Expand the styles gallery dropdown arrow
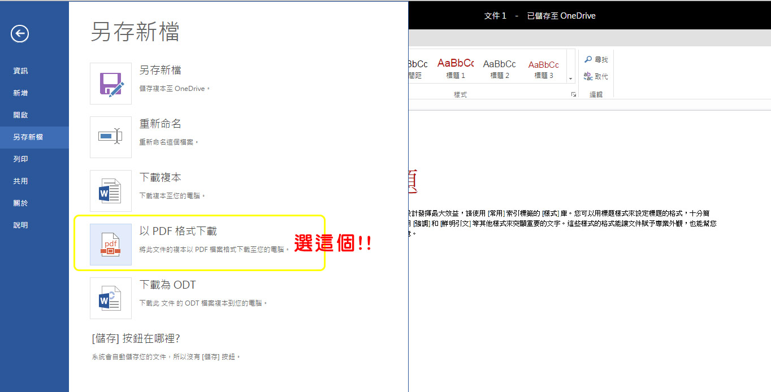Screen dimensions: 771x392 coord(570,79)
